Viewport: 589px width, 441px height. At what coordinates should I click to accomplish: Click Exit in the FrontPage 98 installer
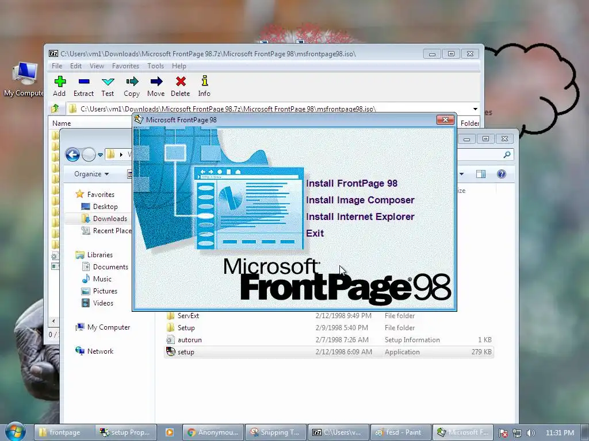[315, 233]
